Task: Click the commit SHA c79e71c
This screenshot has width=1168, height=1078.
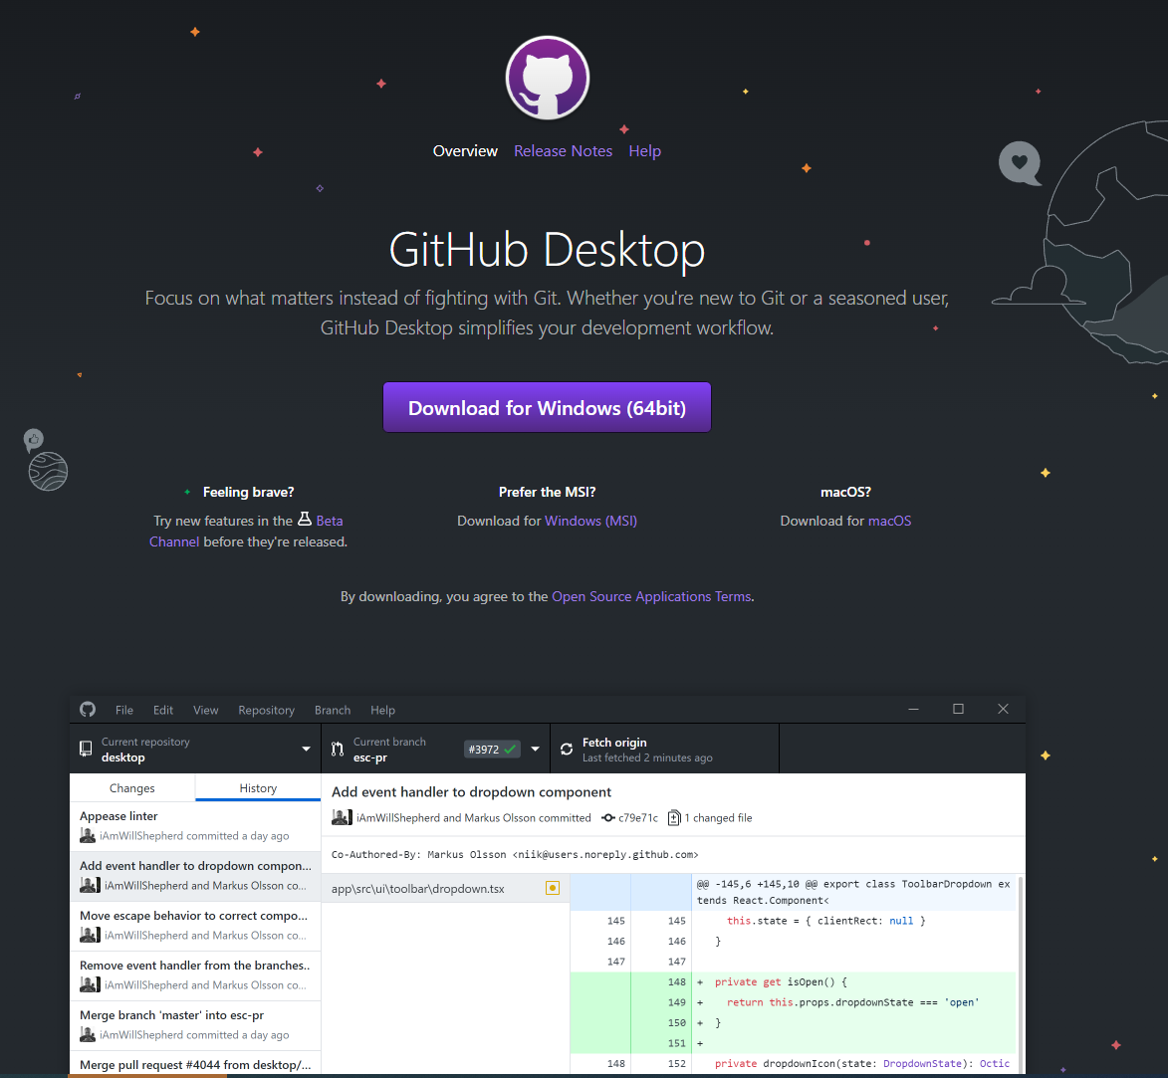Action: (638, 817)
